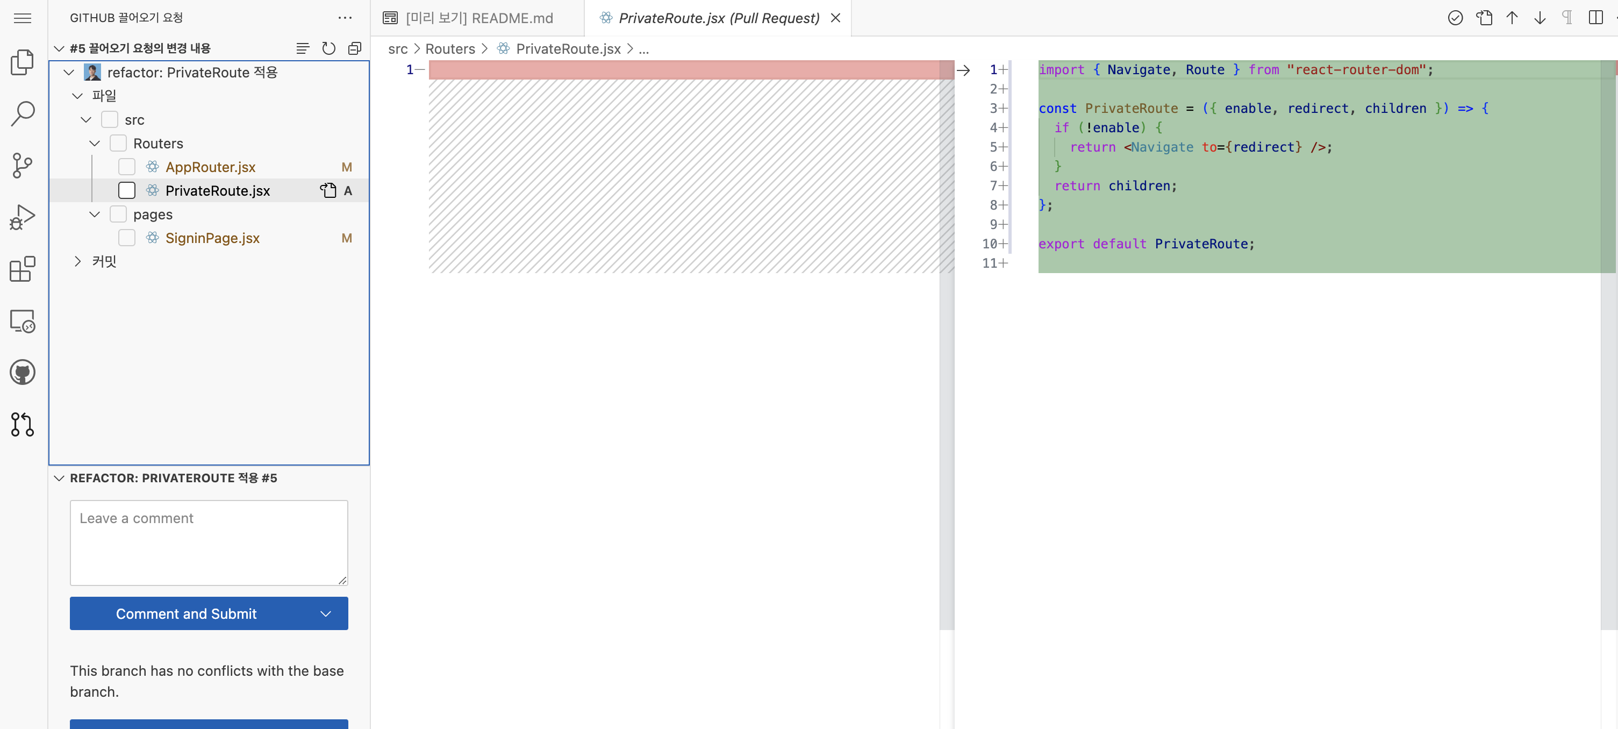Click the Leave a comment field
1618x729 pixels.
(x=209, y=542)
